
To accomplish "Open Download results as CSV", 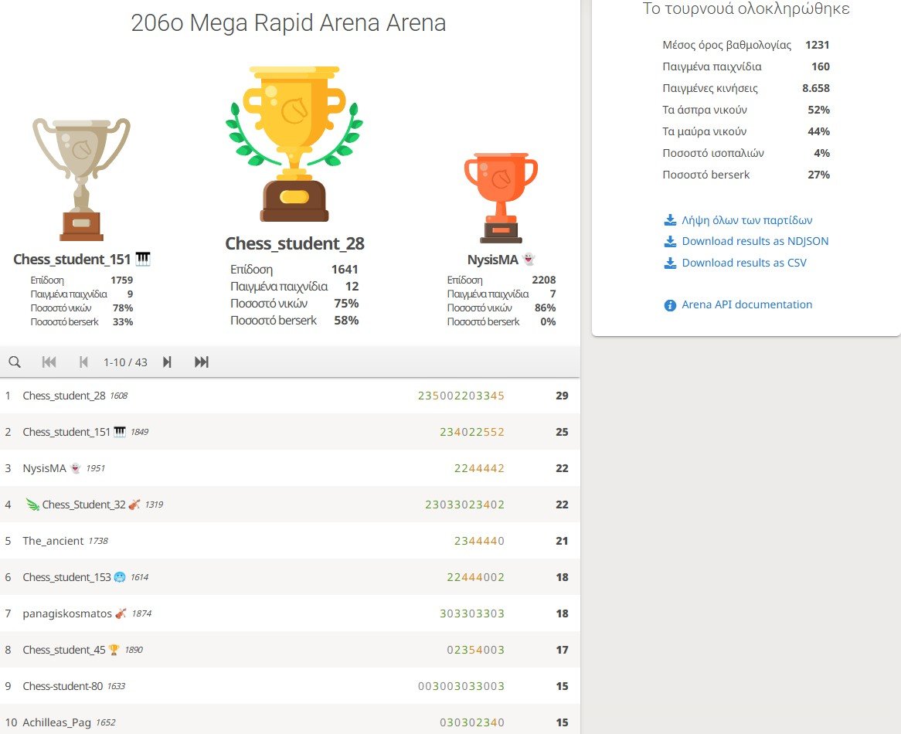I will [743, 263].
